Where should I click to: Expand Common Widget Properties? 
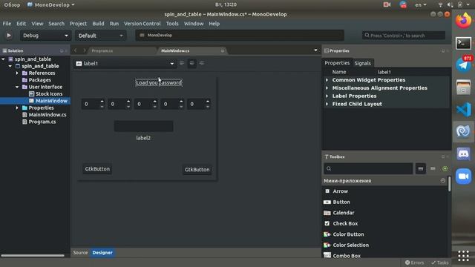click(x=327, y=80)
